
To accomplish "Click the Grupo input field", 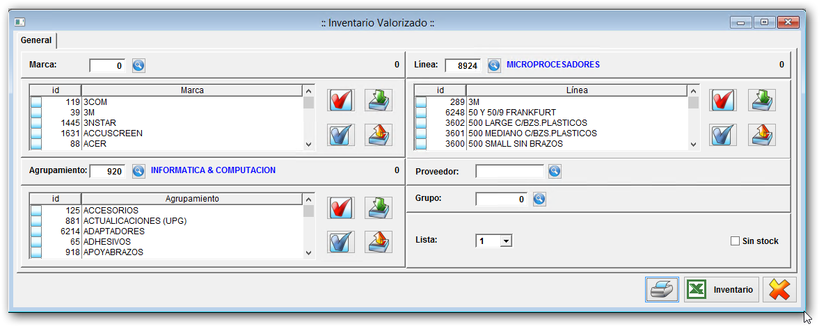I will coord(501,200).
